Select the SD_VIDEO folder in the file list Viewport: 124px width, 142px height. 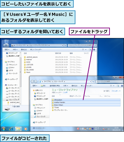click(29, 70)
